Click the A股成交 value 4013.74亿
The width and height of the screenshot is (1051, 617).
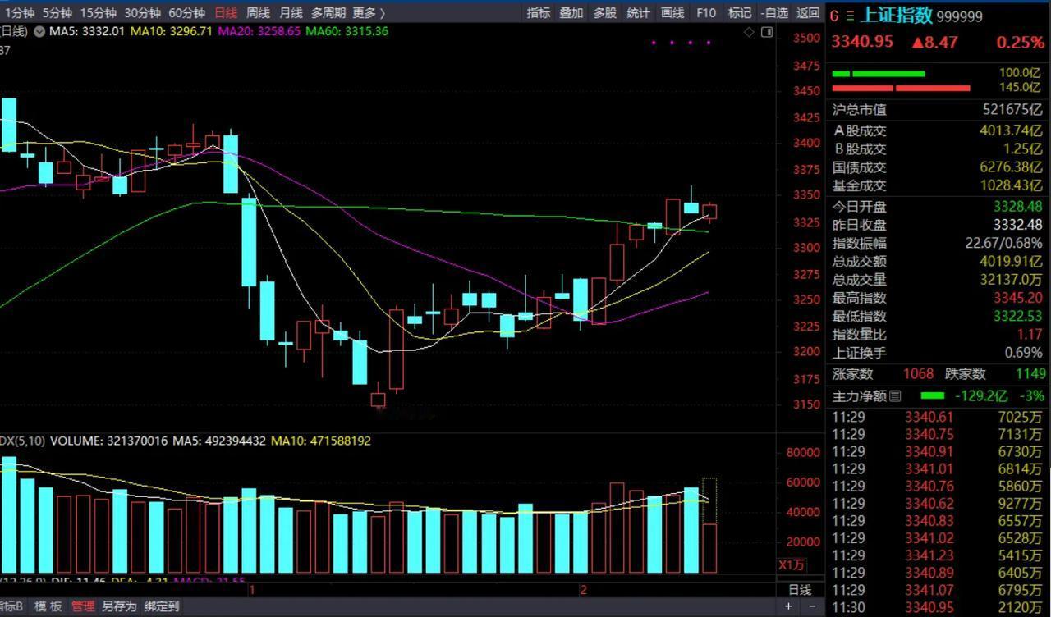tap(1011, 130)
